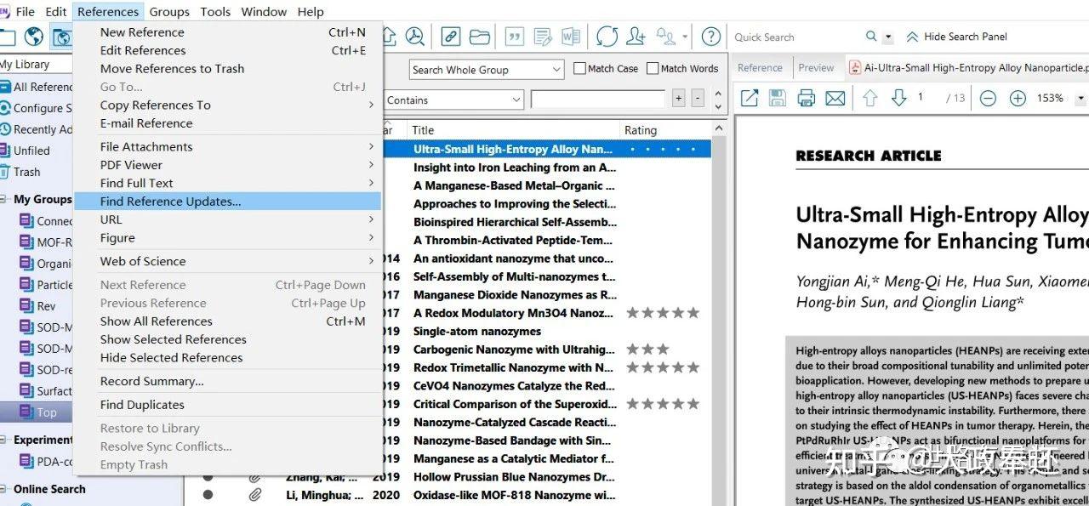Collapse the My Groups group set
The image size is (1089, 506).
coord(4,200)
